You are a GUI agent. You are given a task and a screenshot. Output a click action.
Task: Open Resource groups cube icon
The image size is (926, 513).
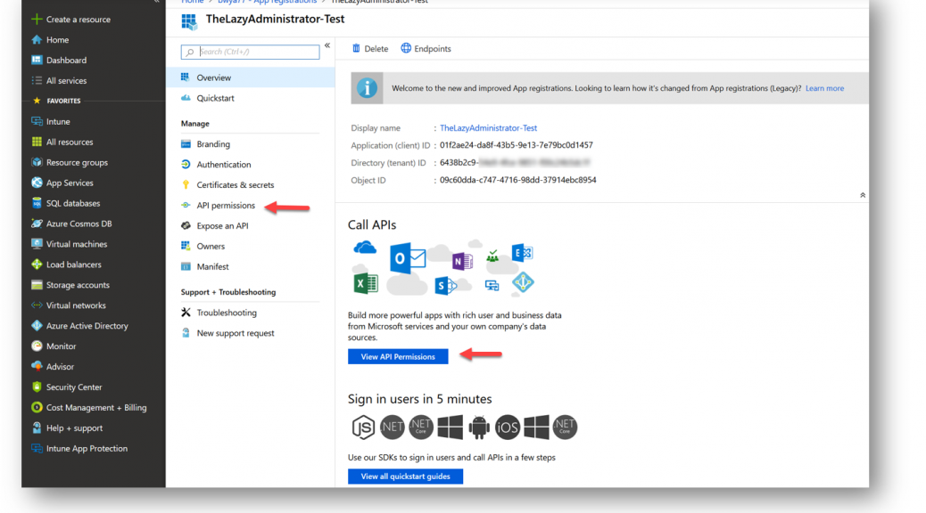point(37,162)
